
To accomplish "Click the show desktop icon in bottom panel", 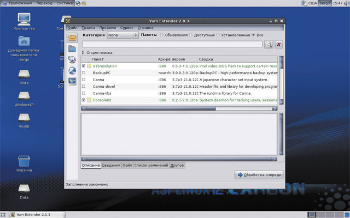I will tap(3, 215).
